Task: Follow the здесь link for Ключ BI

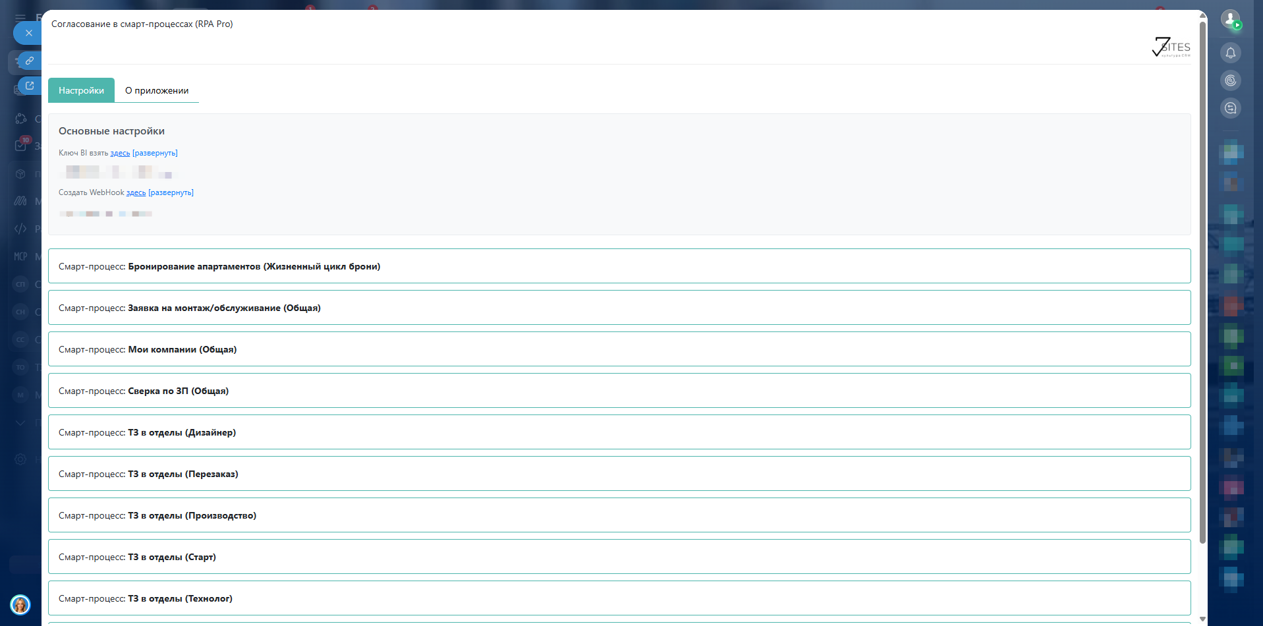Action: [120, 153]
